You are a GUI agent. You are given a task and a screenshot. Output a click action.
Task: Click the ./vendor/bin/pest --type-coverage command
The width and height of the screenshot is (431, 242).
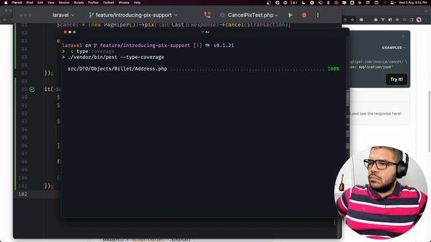[x=116, y=57]
